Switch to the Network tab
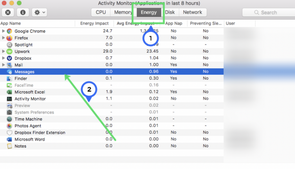 [192, 12]
